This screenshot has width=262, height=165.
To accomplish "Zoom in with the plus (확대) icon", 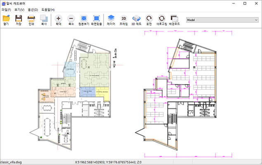I will pos(59,19).
